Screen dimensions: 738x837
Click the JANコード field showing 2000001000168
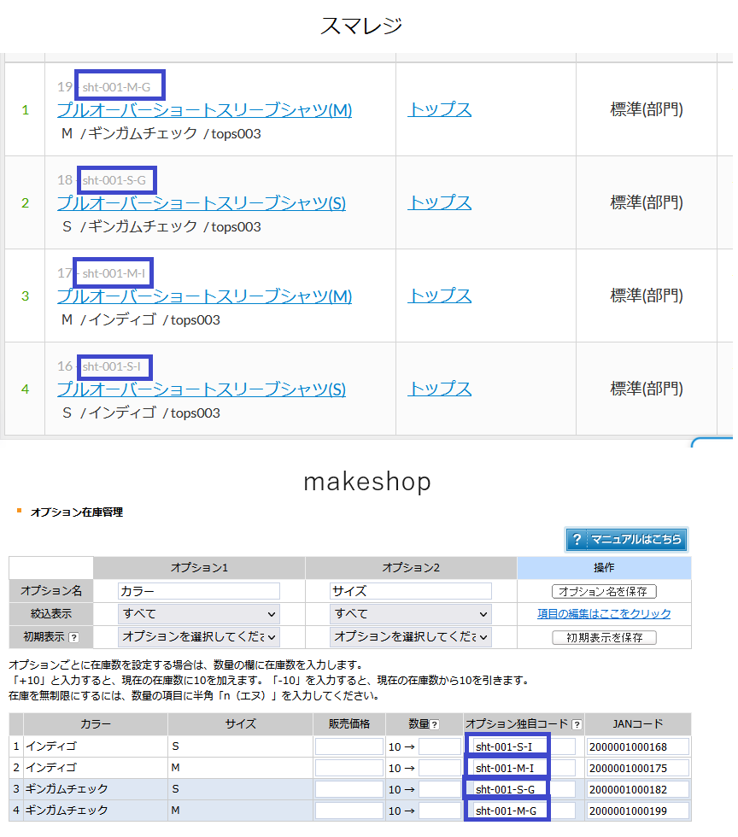(x=636, y=746)
